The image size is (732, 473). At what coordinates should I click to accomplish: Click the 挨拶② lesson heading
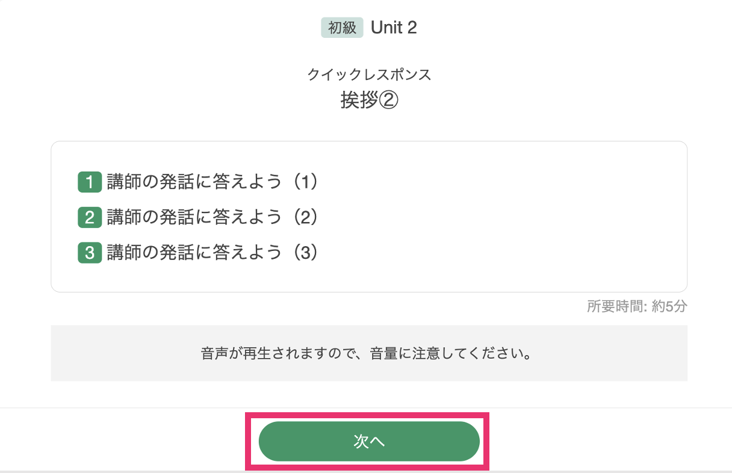click(x=369, y=100)
